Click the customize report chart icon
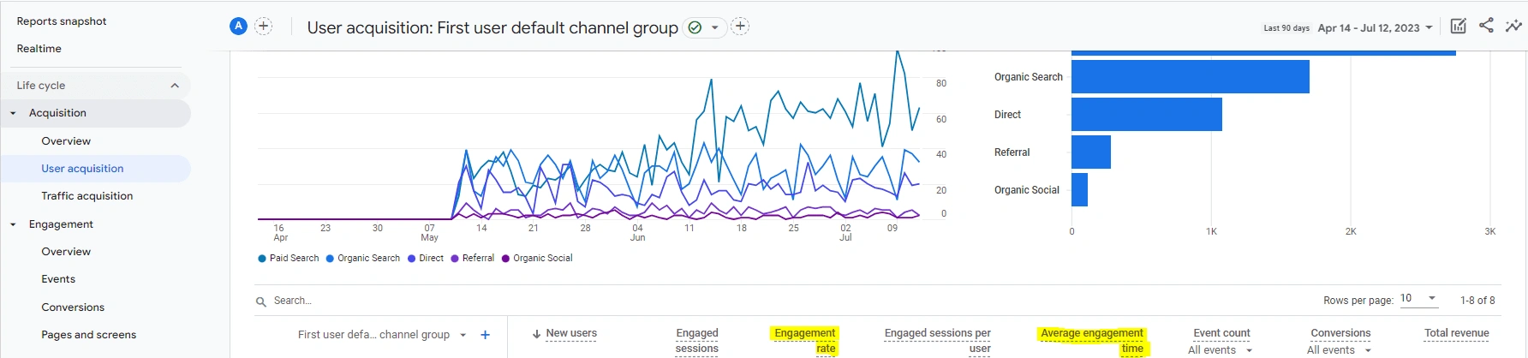The image size is (1528, 358). pyautogui.click(x=1458, y=26)
